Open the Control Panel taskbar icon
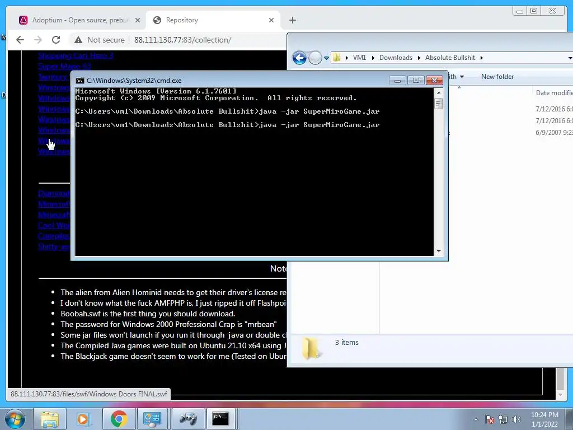The image size is (573, 430). 152,419
